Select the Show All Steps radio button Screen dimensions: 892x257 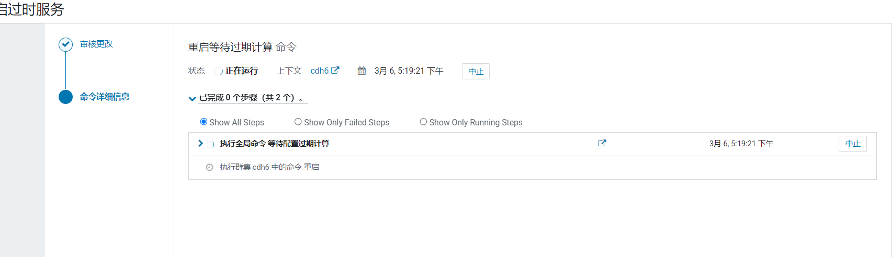click(x=204, y=122)
